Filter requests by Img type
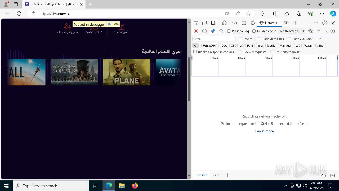This screenshot has height=191, width=339. point(260,46)
